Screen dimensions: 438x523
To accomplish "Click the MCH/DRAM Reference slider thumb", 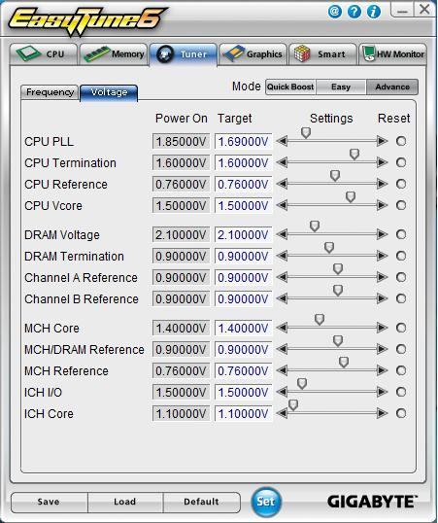I will (338, 341).
